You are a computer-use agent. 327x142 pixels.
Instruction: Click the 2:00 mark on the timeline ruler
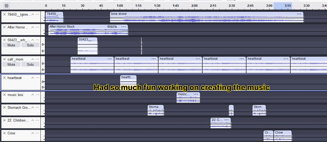(194, 6)
